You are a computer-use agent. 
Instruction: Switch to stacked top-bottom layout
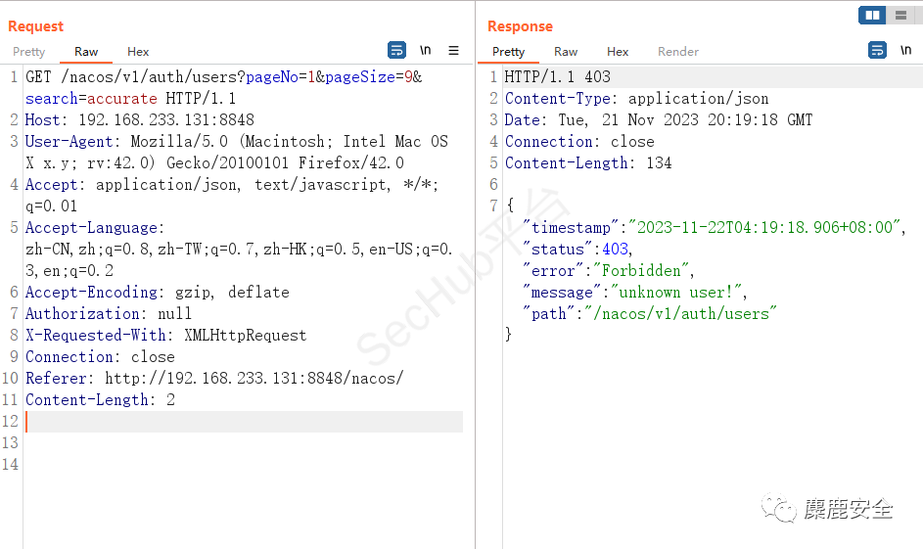(900, 15)
